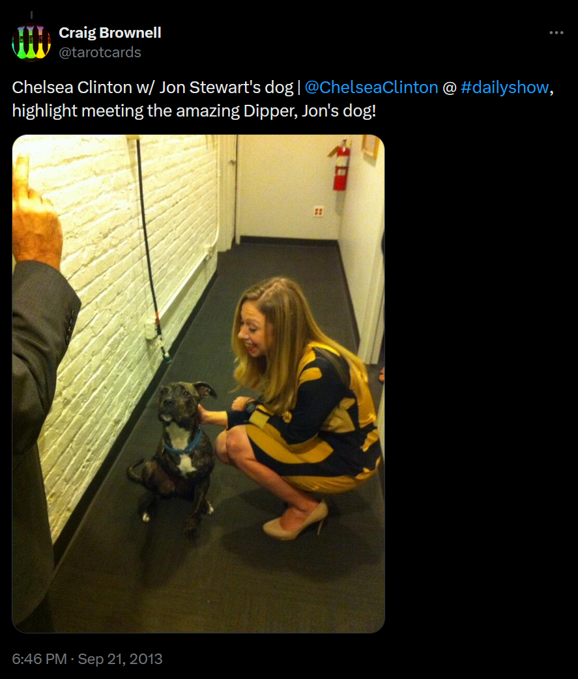Screen dimensions: 578x679
Task: View the attached photo of the dog
Action: pyautogui.click(x=198, y=383)
